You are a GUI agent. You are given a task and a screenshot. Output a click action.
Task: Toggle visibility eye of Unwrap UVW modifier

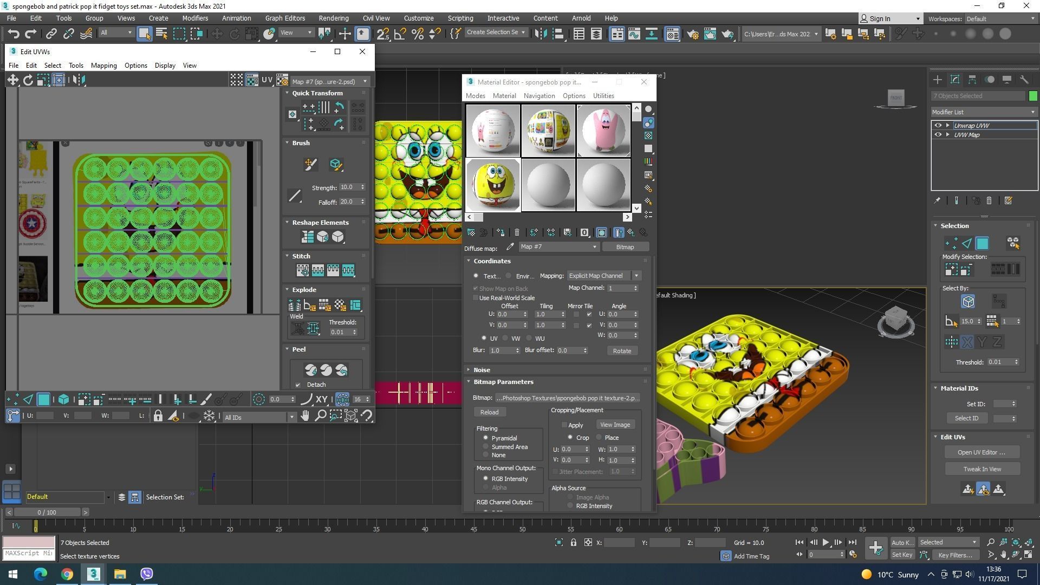tap(938, 125)
